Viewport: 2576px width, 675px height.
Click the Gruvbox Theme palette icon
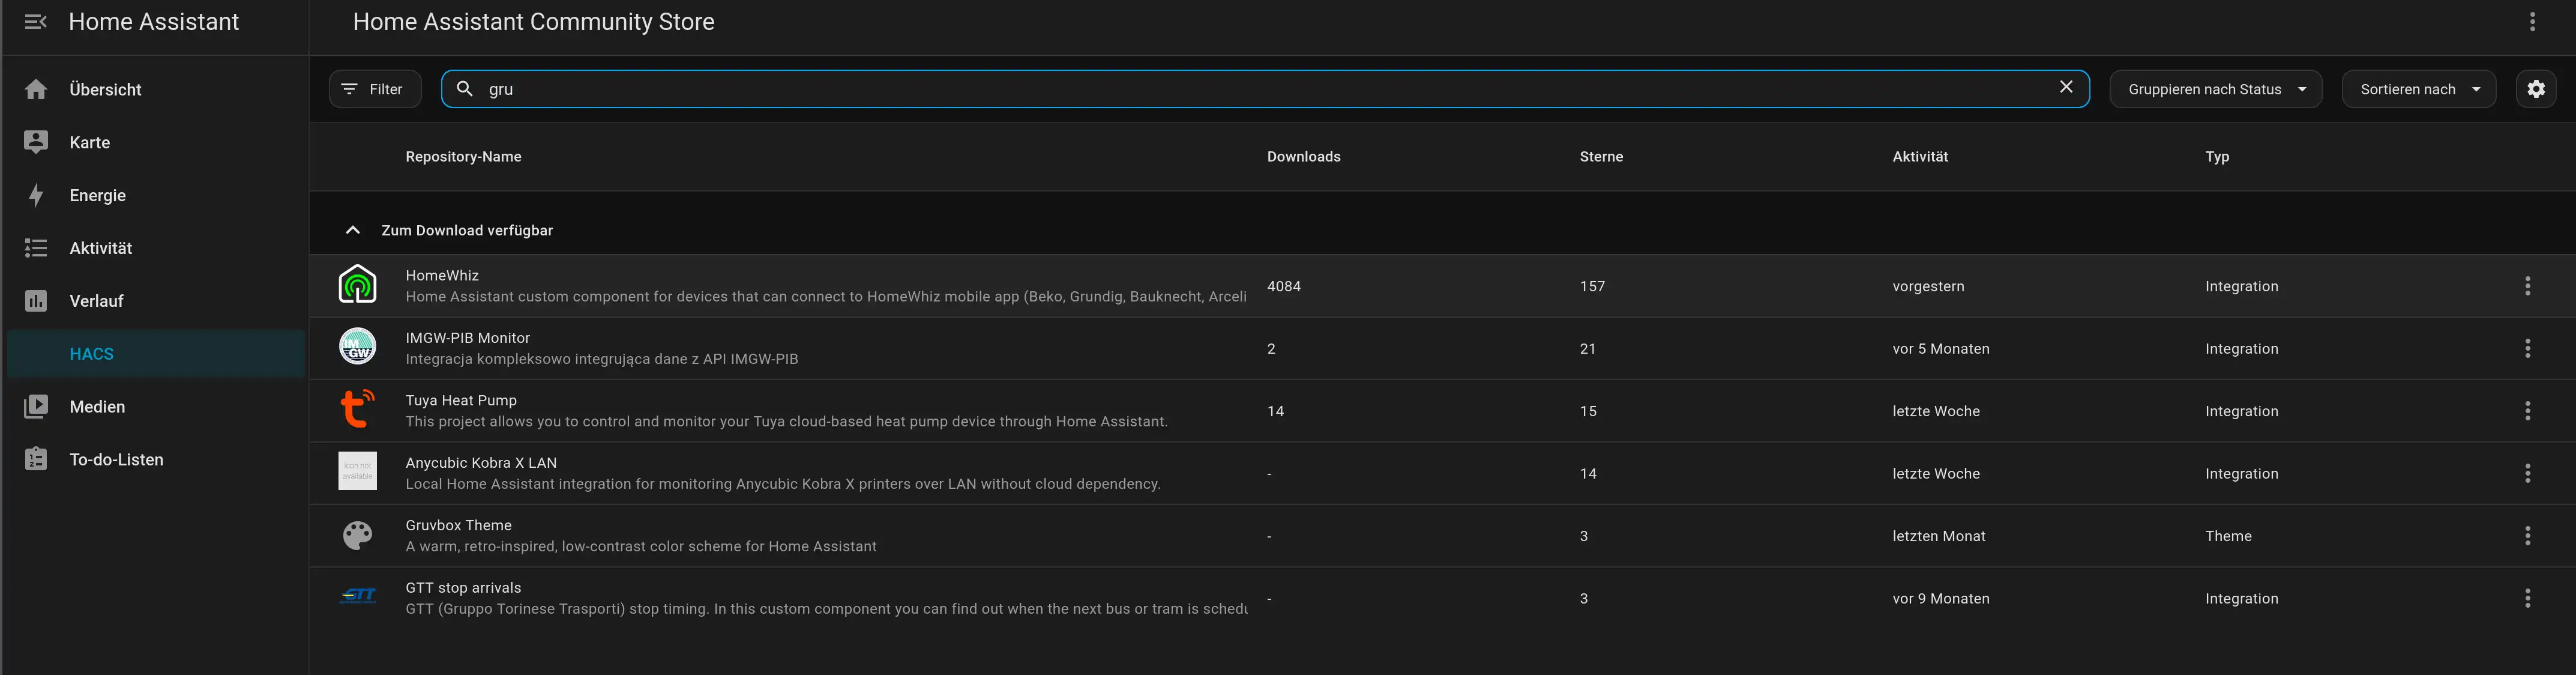click(x=358, y=536)
